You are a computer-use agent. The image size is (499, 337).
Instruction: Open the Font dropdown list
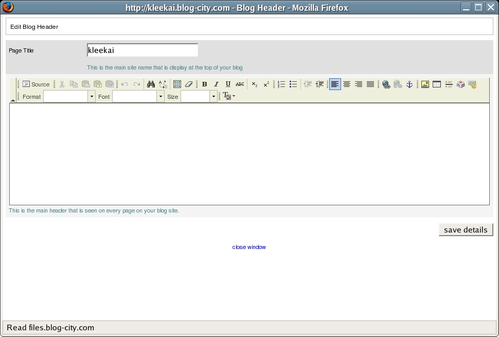tap(161, 97)
